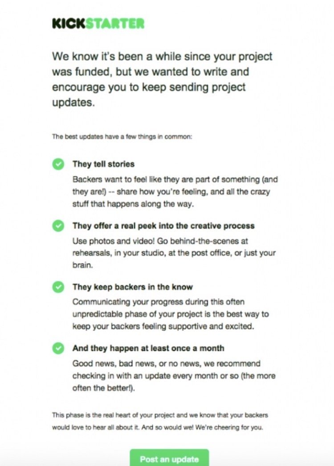Viewport: 334px width, 466px height.
Task: Tap the checkmark beside the once a month heading
Action: (58, 348)
